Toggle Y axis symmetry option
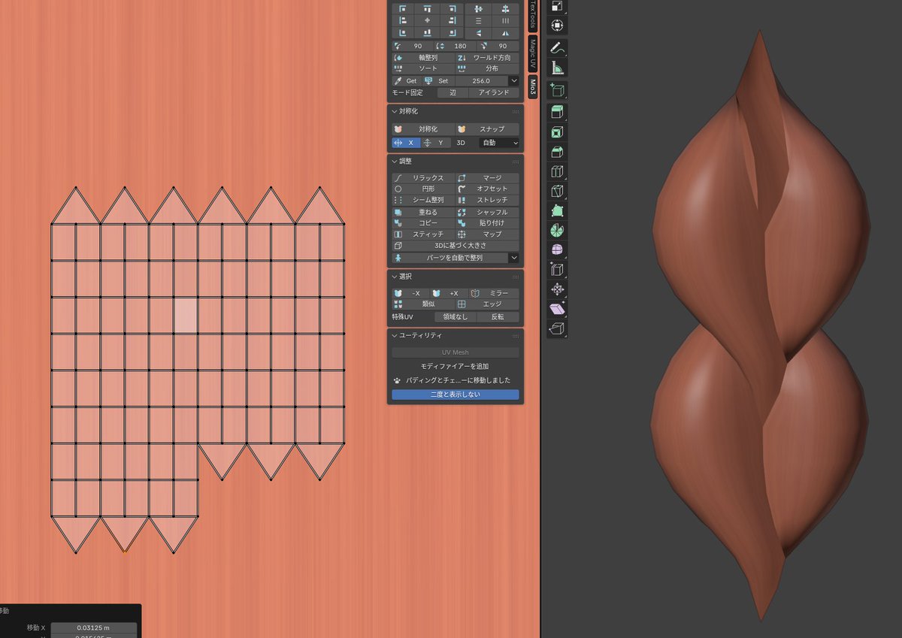The width and height of the screenshot is (902, 638). [436, 143]
